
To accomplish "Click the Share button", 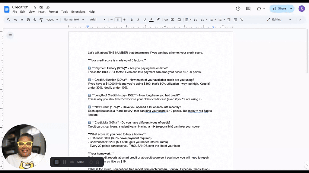I will pyautogui.click(x=279, y=9).
